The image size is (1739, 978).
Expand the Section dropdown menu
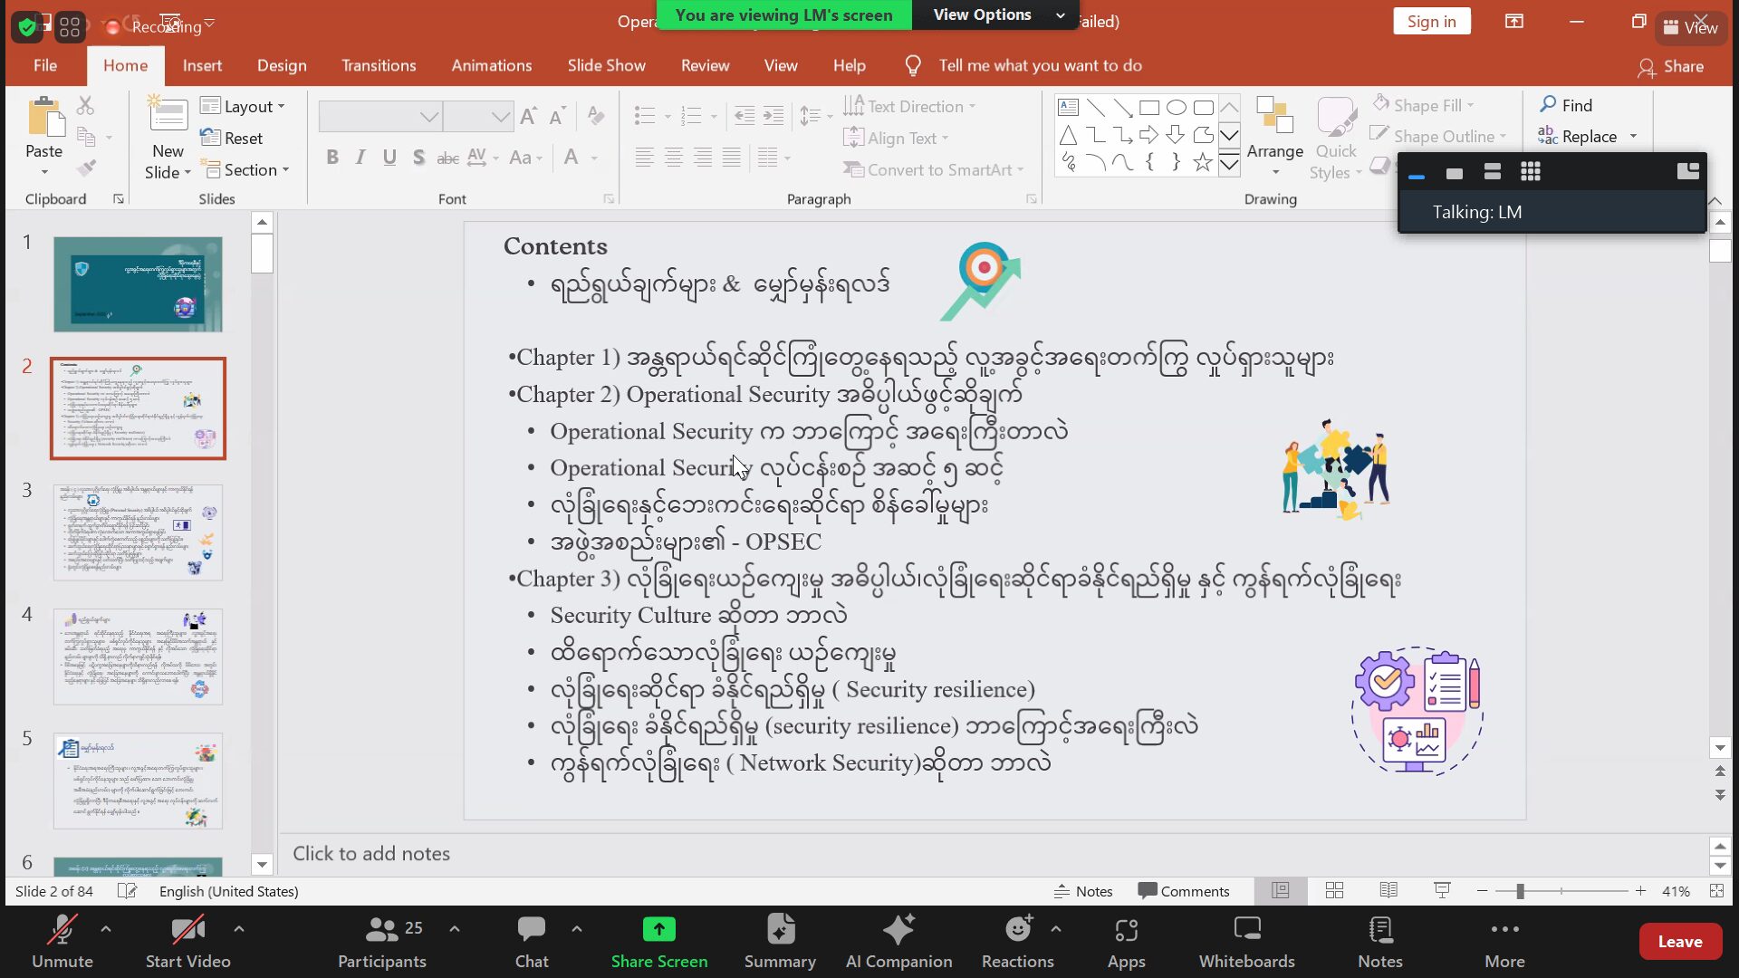tap(246, 169)
